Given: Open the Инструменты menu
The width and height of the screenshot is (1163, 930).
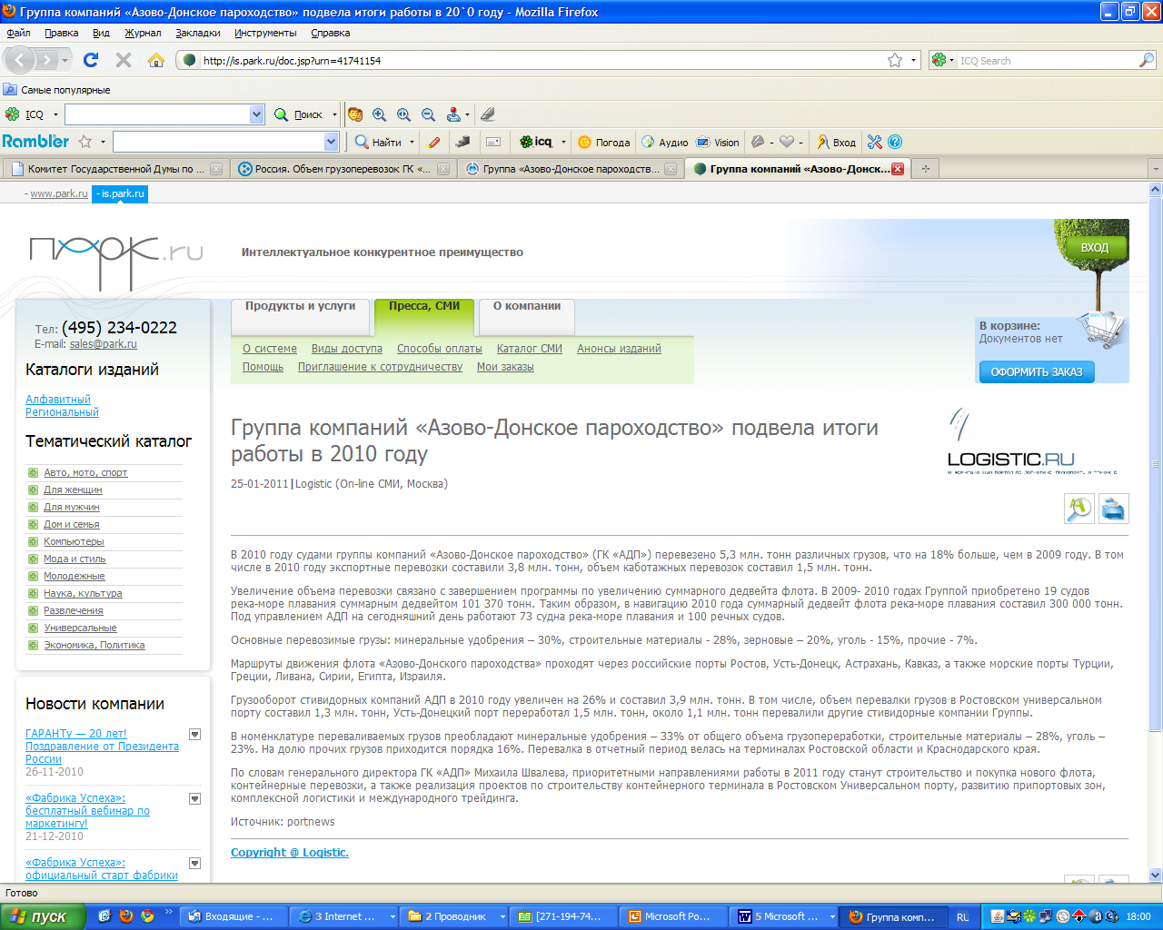Looking at the screenshot, I should tap(265, 33).
